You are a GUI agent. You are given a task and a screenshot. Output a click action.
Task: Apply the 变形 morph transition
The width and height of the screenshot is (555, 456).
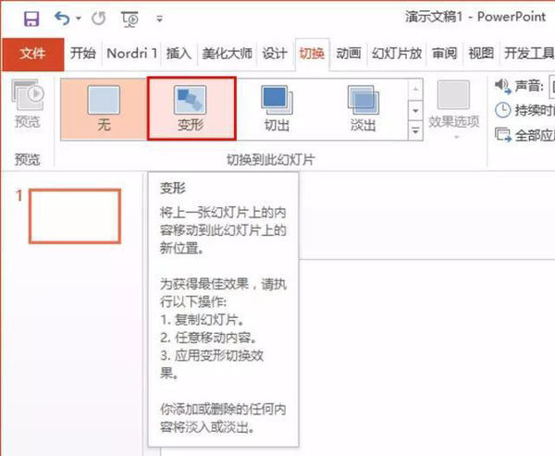[x=191, y=109]
